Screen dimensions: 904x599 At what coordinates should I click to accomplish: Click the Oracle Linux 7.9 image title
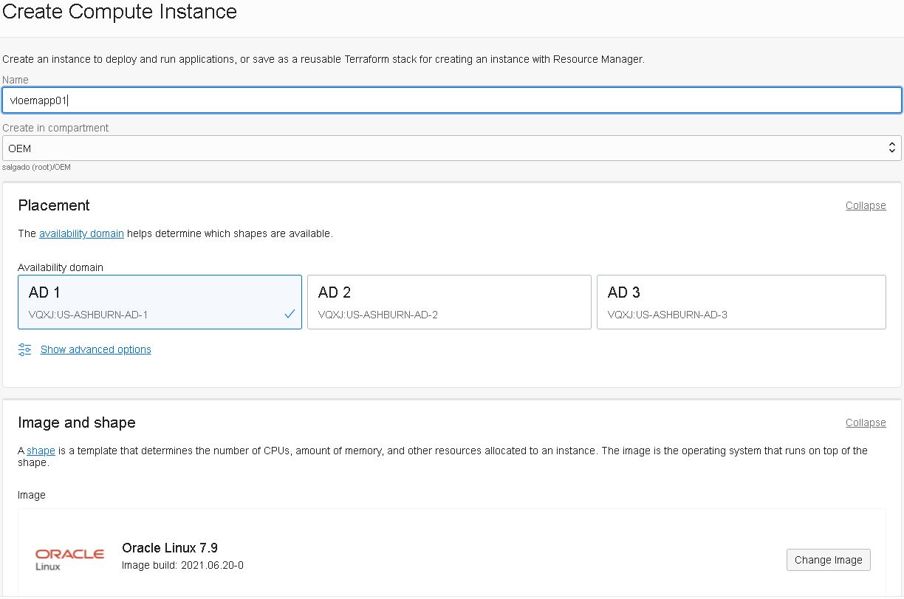point(168,547)
